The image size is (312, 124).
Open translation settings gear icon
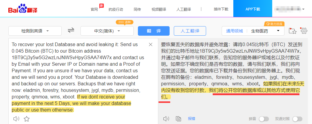coord(304,31)
